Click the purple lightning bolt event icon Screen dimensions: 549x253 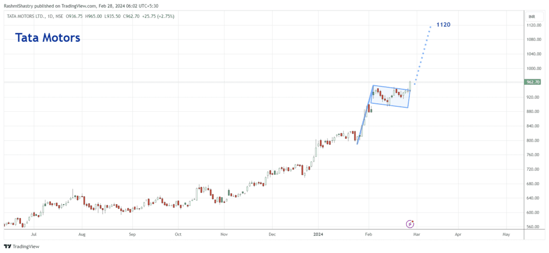410,224
